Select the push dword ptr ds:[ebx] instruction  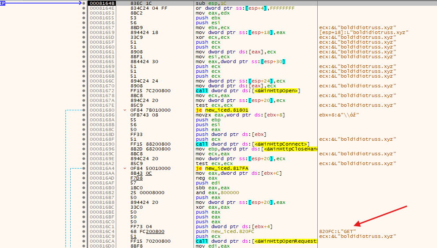click(231, 135)
